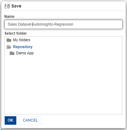The image size is (127, 130).
Task: Click blank header area right of Save title
Action: point(73,6)
